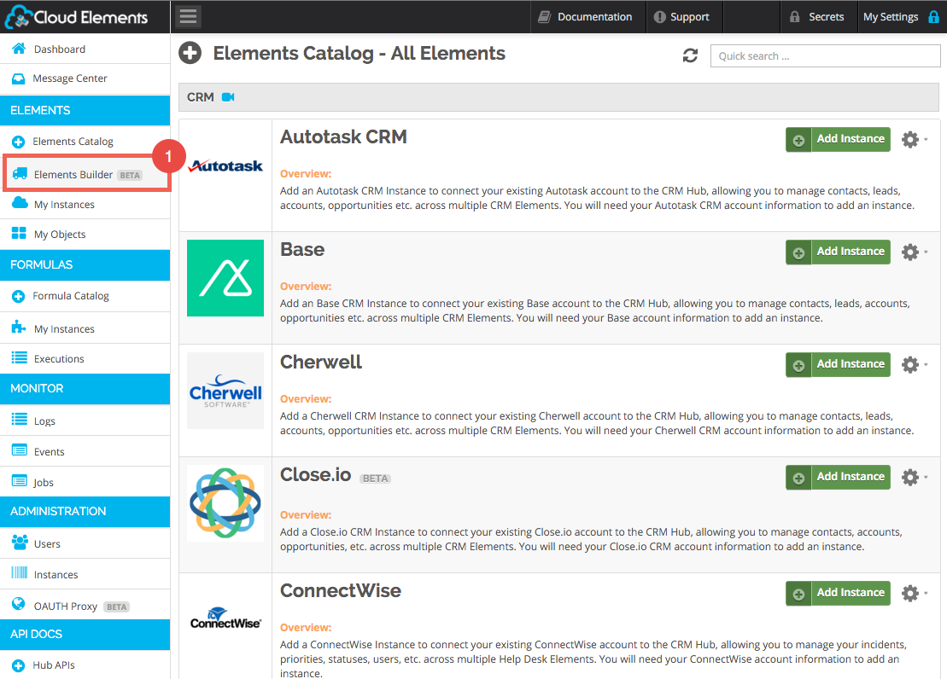Open My Instances under Formulas

click(85, 329)
